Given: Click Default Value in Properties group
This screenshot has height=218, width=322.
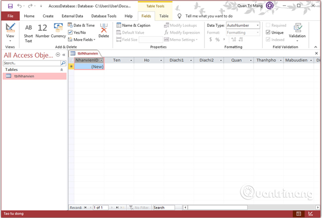Looking at the screenshot, I should (130, 33).
